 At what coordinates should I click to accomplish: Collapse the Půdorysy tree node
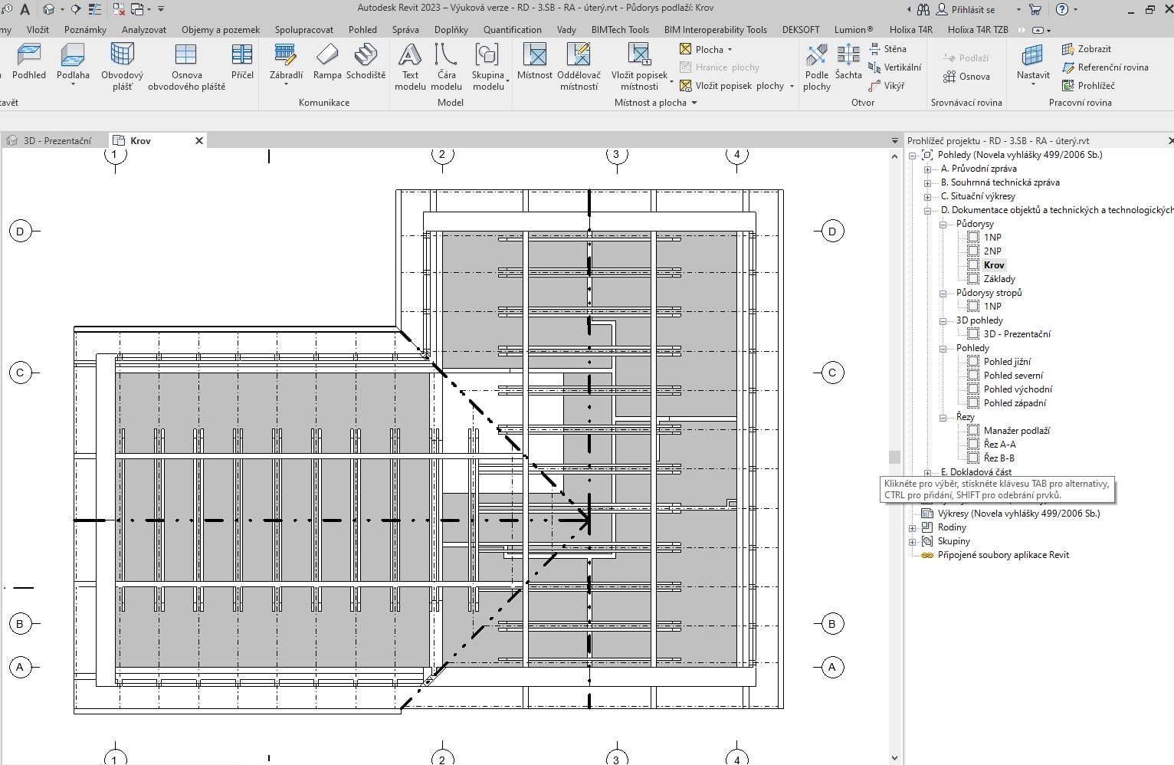click(x=943, y=224)
